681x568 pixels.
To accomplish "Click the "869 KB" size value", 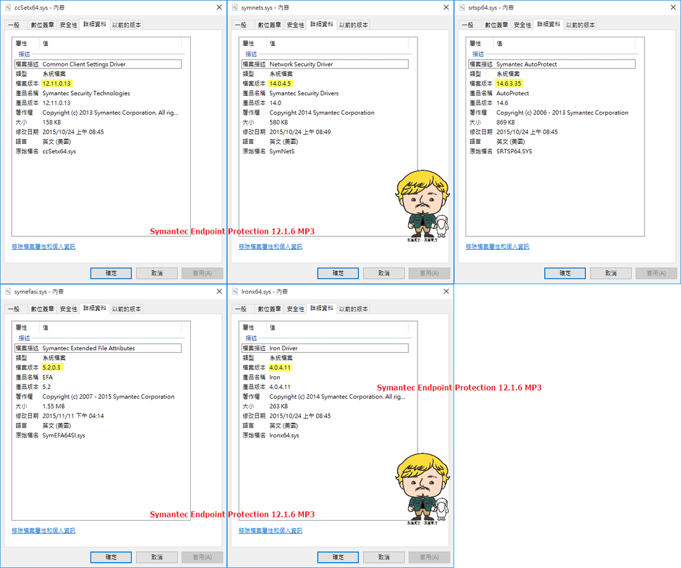I will [505, 123].
